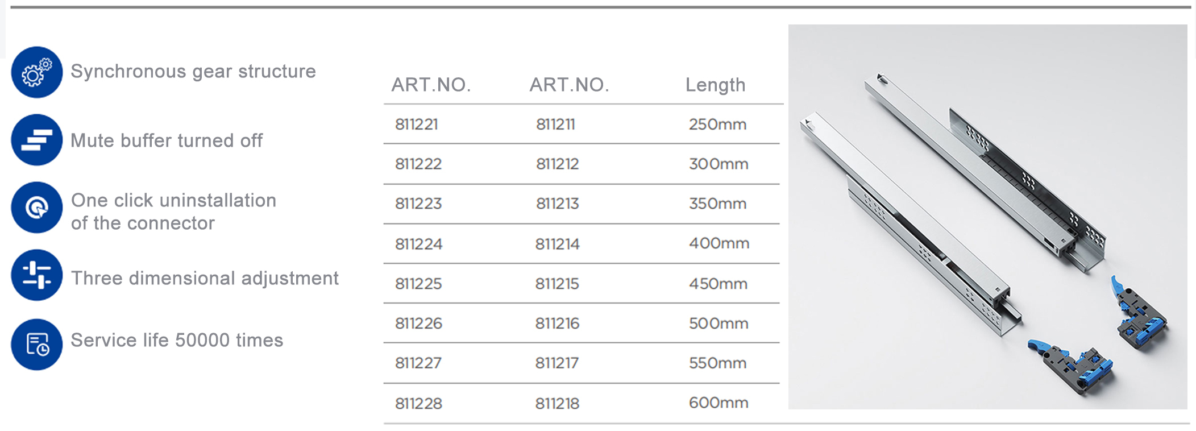The image size is (1196, 431).
Task: Click the second ART.NO. column header
Action: click(x=569, y=85)
